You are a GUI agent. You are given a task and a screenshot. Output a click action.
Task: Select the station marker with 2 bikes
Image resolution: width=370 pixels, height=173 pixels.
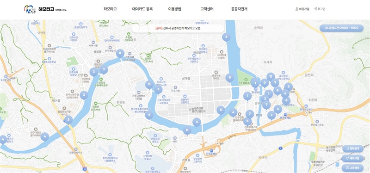coord(271,116)
